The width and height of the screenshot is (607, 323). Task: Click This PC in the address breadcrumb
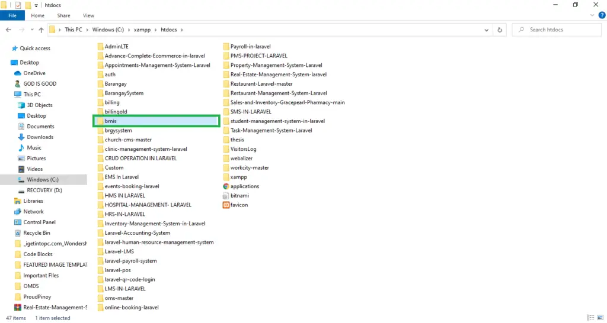click(x=74, y=30)
